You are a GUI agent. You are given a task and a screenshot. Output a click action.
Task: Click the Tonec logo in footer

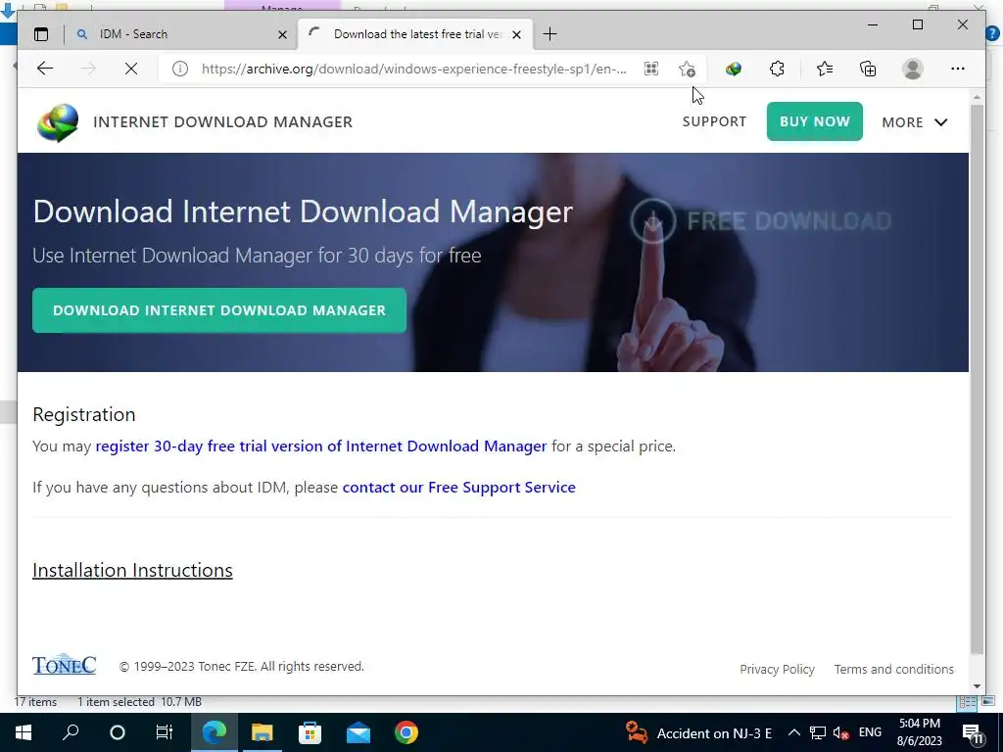coord(64,665)
